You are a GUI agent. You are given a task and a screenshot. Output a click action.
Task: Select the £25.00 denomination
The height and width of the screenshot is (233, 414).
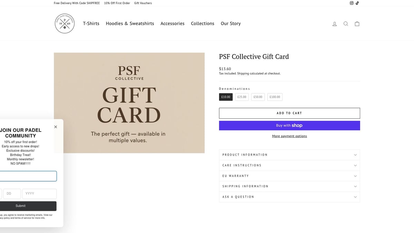242,97
